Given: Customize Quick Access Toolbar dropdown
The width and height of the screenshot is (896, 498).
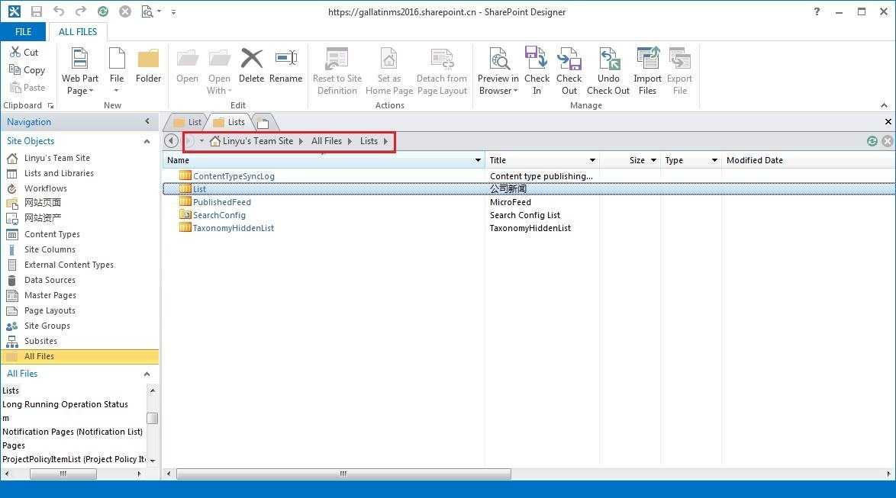Looking at the screenshot, I should 174,12.
